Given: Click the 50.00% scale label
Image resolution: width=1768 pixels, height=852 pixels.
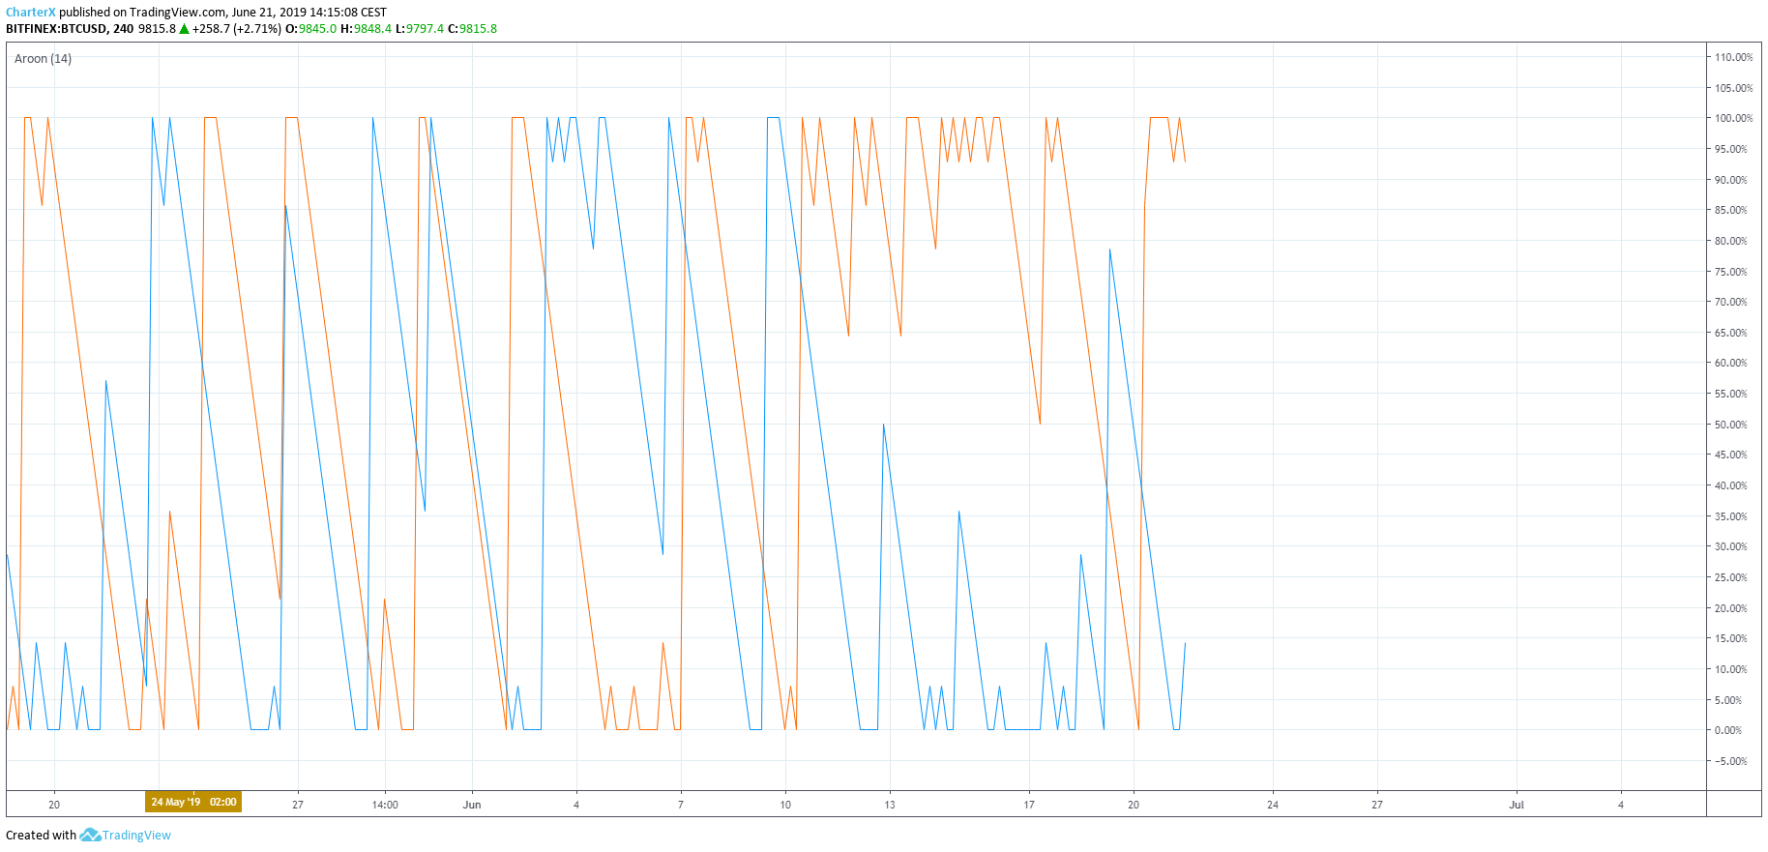Looking at the screenshot, I should [x=1730, y=425].
